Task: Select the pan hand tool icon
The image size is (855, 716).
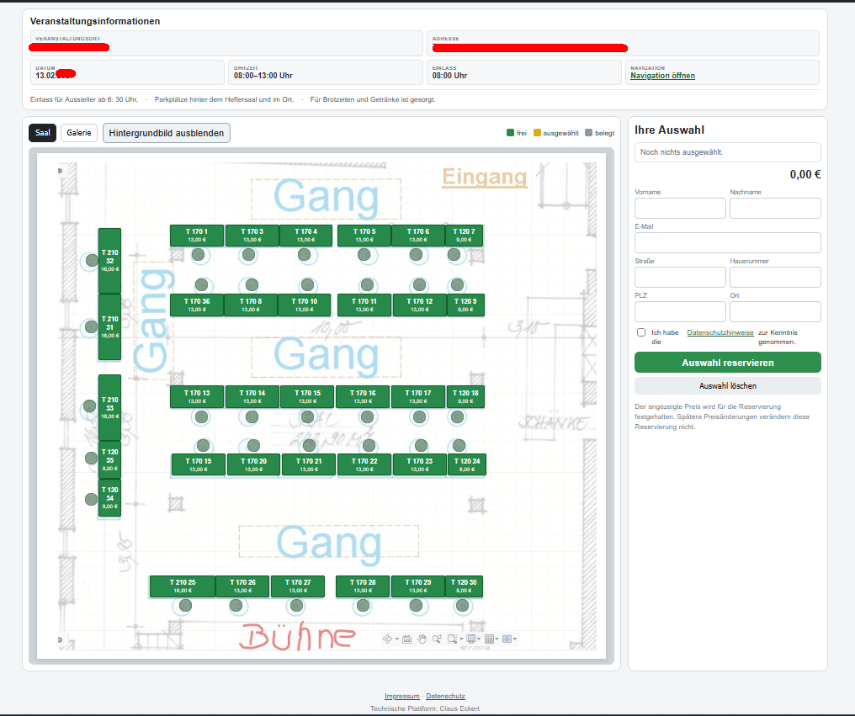Action: 422,639
